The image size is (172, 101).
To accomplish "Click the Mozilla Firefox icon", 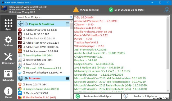I will (x=20, y=97).
